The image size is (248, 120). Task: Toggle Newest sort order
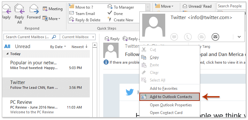pos(80,47)
